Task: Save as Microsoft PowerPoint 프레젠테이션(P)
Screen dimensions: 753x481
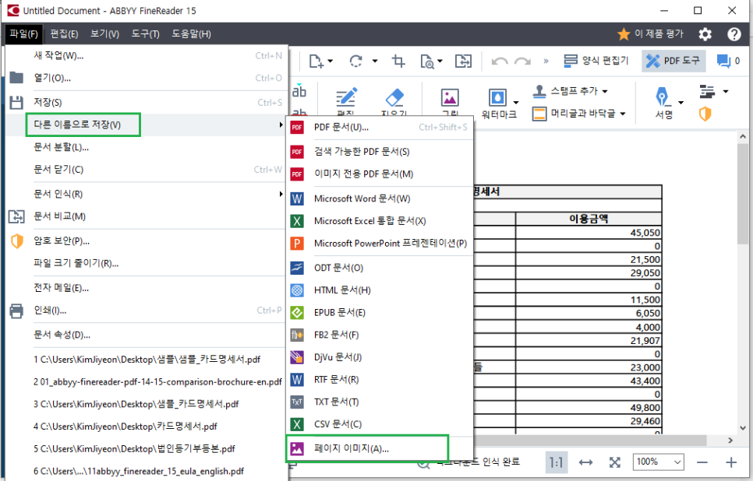Action: pos(380,243)
